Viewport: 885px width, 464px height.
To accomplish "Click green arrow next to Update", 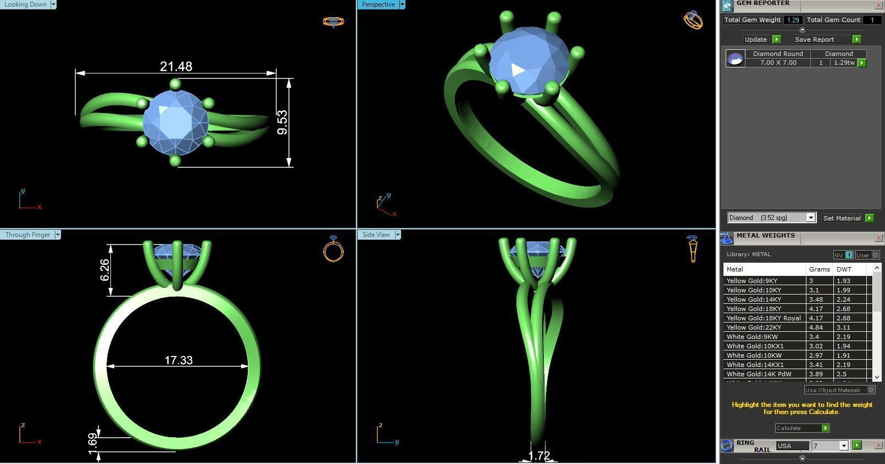I will pos(776,39).
